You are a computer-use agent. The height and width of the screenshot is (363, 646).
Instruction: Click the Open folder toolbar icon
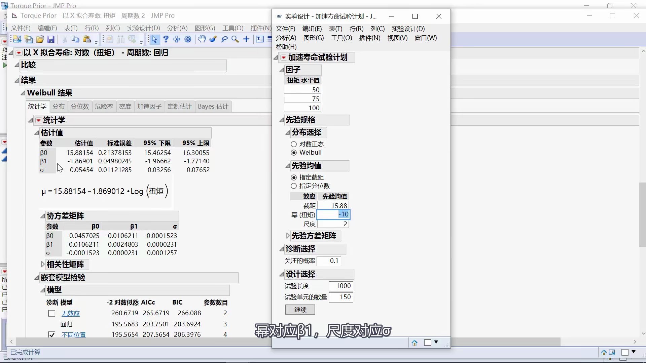click(x=40, y=39)
